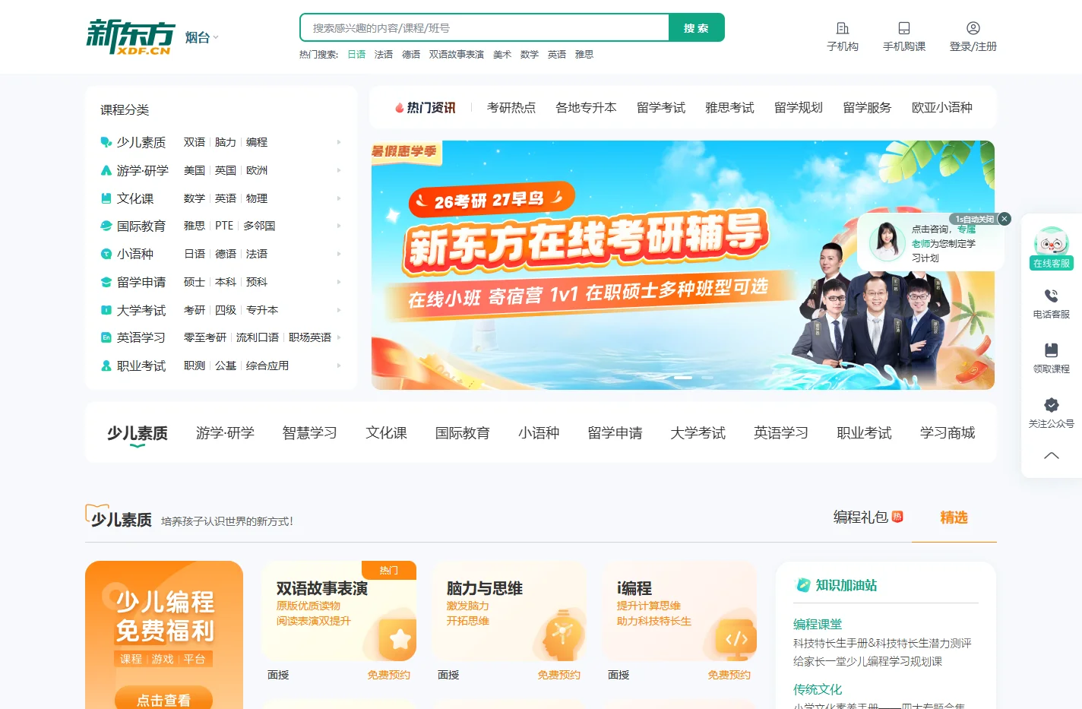Click the code icon on i编程 card

736,639
